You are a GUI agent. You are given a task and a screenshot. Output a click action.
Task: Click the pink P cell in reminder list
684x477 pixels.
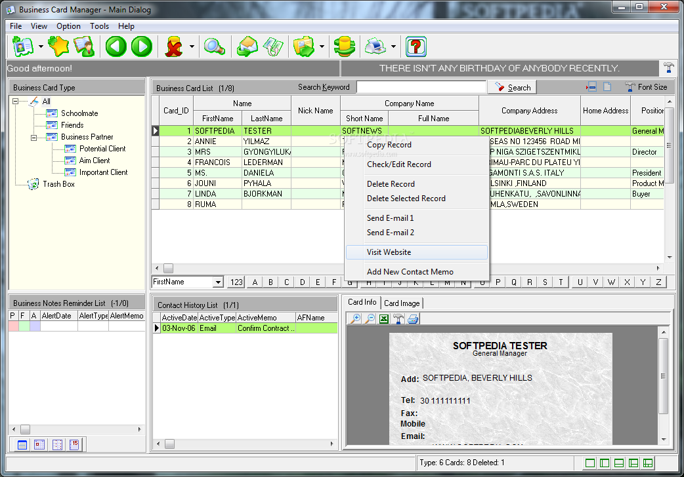pyautogui.click(x=14, y=326)
